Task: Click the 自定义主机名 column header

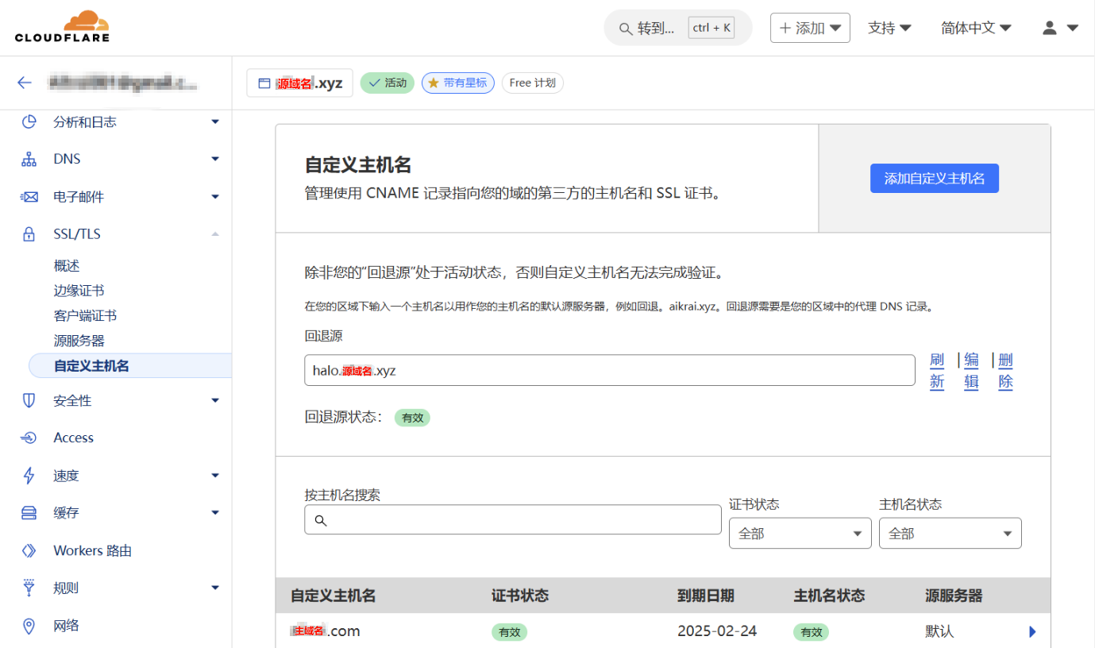Action: [x=333, y=596]
